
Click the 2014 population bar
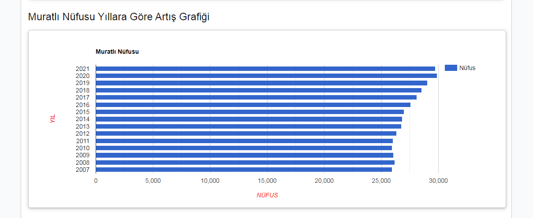[249, 119]
